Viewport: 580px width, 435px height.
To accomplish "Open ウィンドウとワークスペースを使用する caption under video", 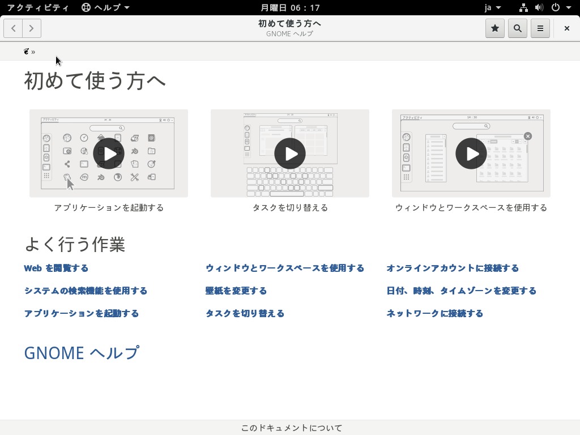I will pos(471,208).
